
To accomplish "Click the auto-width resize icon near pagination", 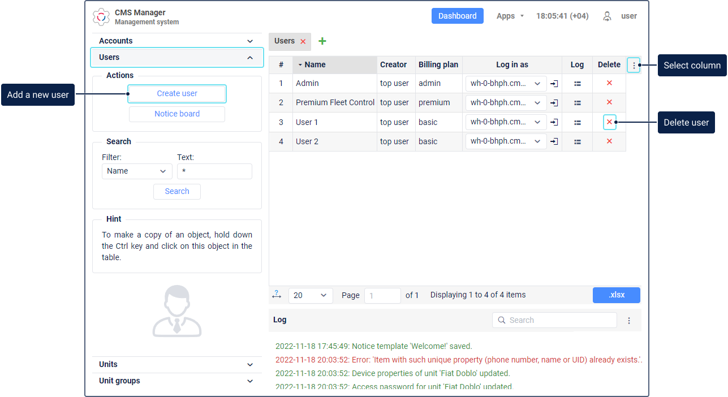I will tap(277, 295).
